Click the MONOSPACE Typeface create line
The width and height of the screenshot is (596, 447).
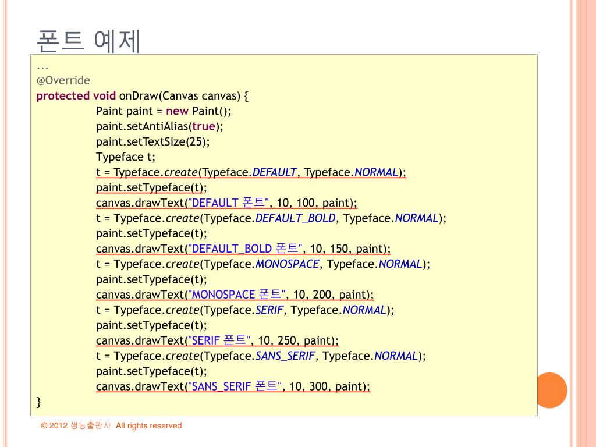tap(263, 264)
